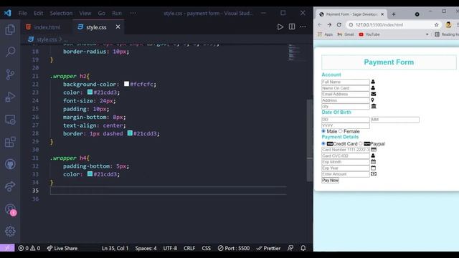Viewport: 459px width, 258px height.
Task: Click Live Share in the status bar
Action: tap(62, 248)
